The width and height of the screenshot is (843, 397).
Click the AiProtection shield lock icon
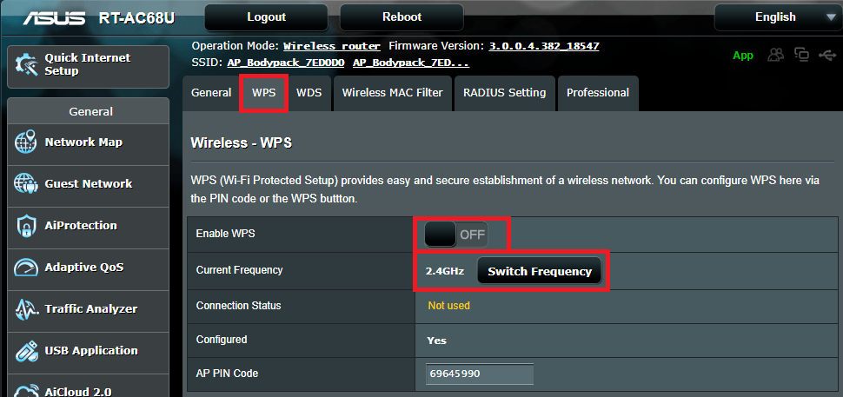click(x=26, y=226)
